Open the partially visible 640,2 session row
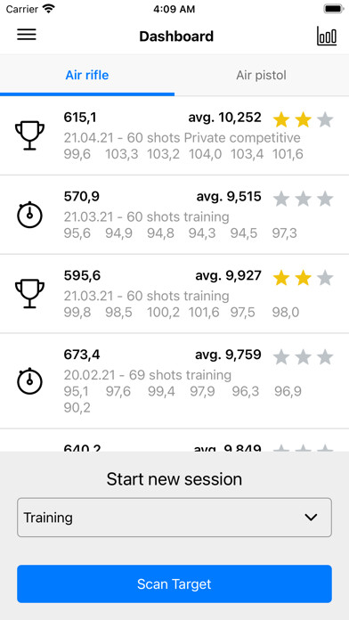349x620 pixels. (174, 440)
